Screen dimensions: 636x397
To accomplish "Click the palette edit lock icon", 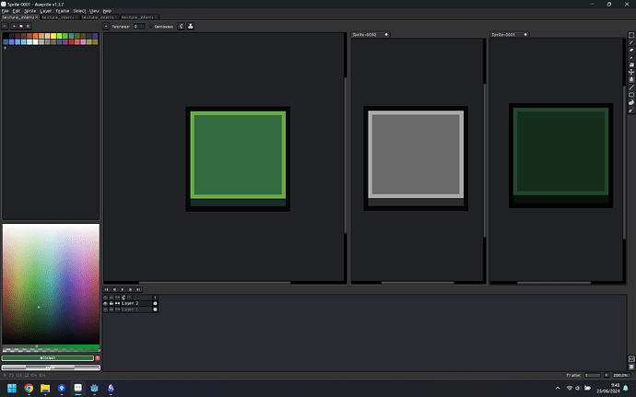I will [5, 26].
